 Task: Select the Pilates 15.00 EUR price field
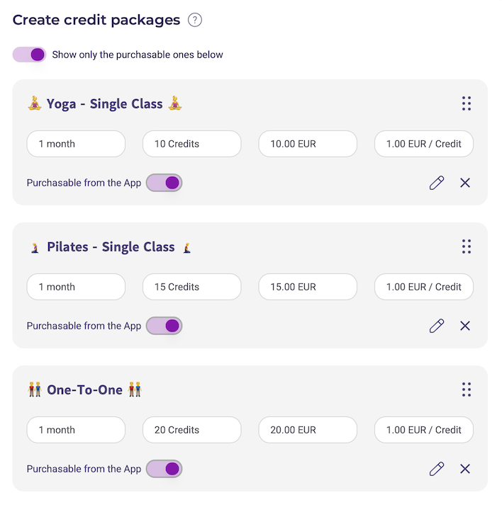click(308, 287)
